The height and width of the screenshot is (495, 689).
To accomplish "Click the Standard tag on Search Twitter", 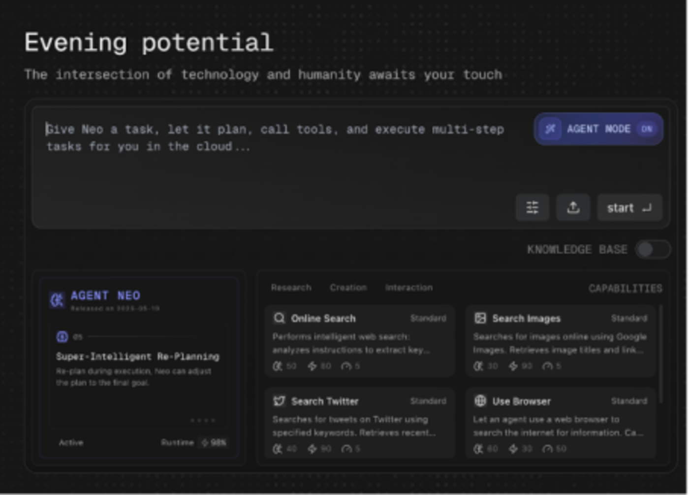I will [428, 401].
